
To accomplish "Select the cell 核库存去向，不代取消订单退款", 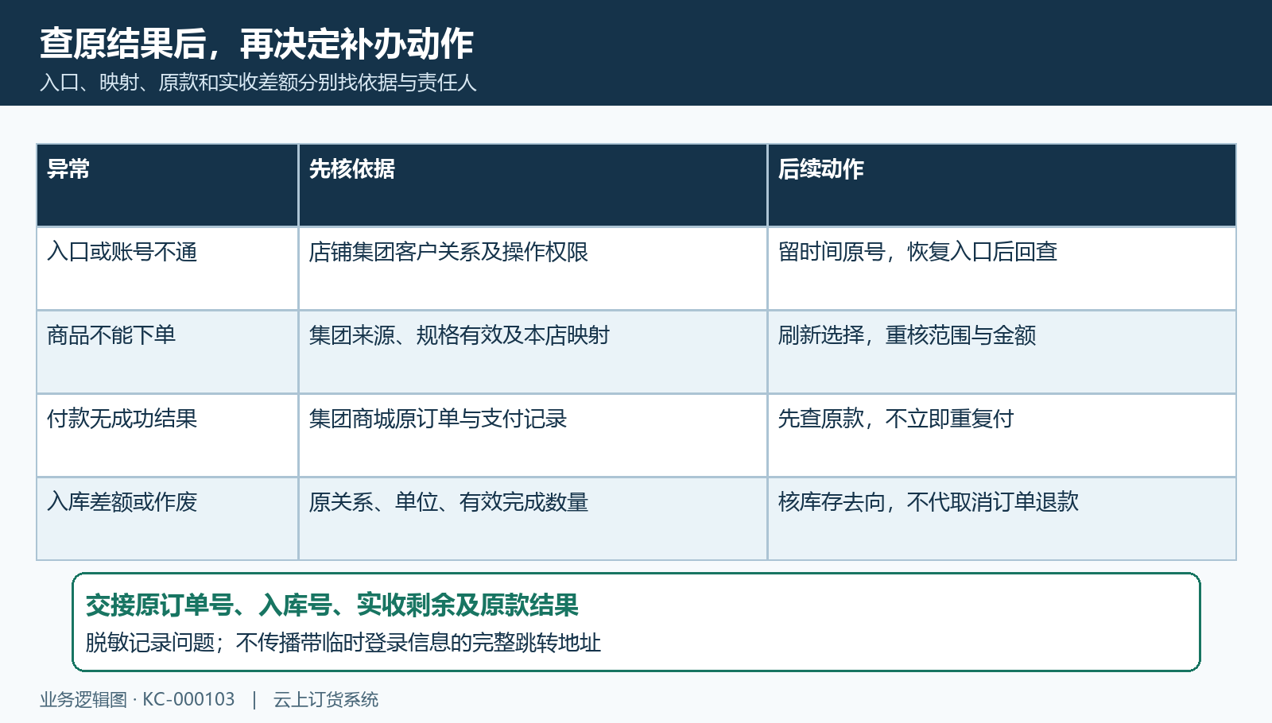I will pyautogui.click(x=1002, y=519).
